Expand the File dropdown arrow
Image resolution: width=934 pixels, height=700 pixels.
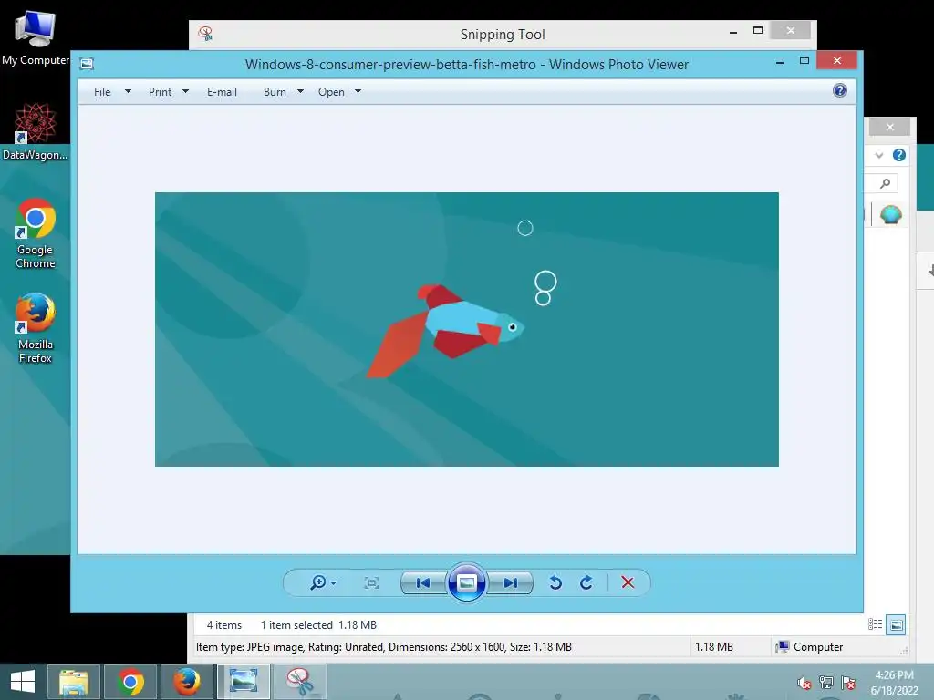128,92
